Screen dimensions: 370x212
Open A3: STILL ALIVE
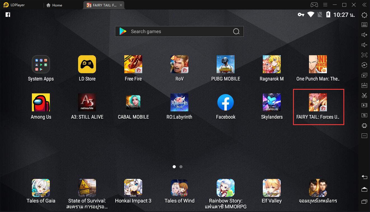[87, 102]
